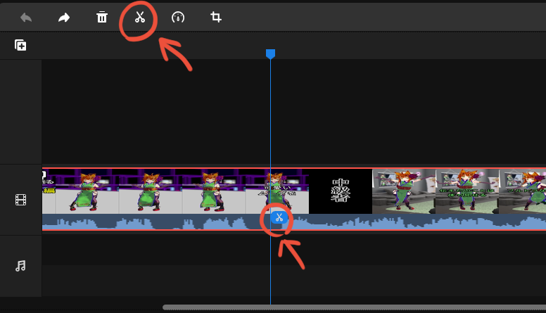Image resolution: width=546 pixels, height=313 pixels.
Task: Select the scissors split tool in the top toolbar
Action: pos(140,18)
